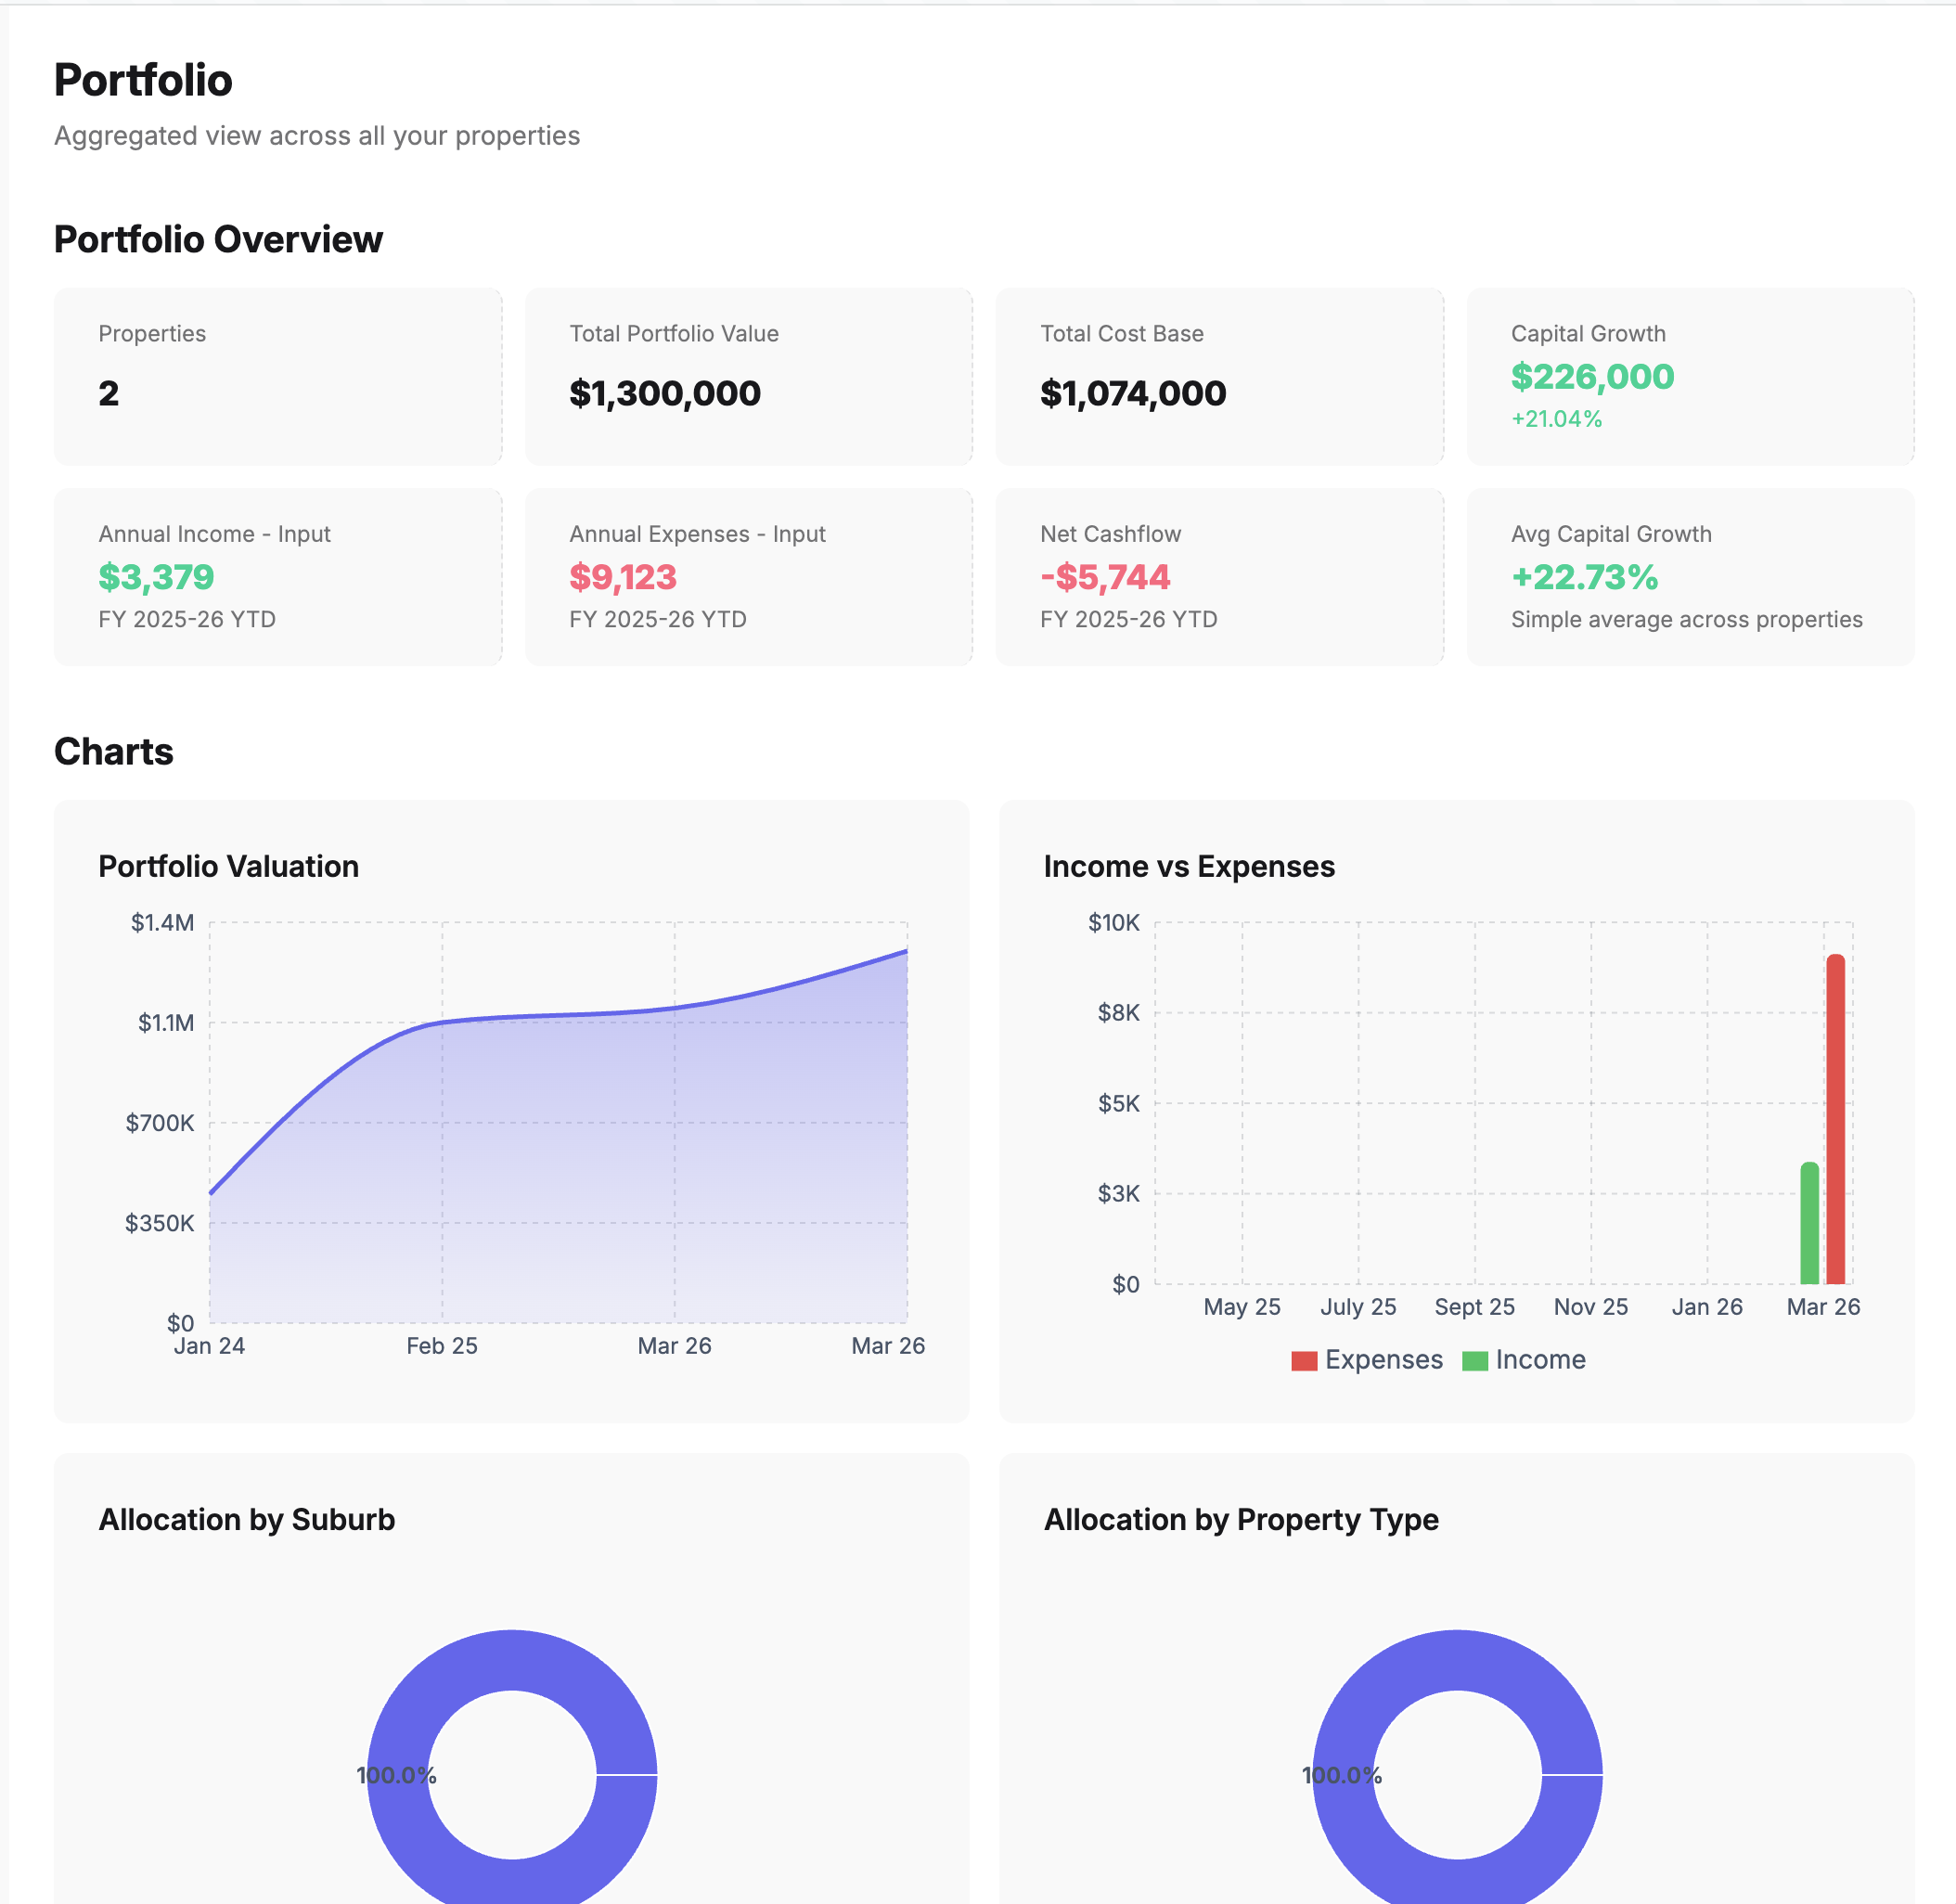
Task: Click the Annual Expenses - Input card
Action: 748,576
